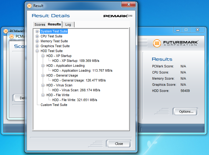Click the PCMark Score label
The height and width of the screenshot is (155, 209).
[163, 66]
